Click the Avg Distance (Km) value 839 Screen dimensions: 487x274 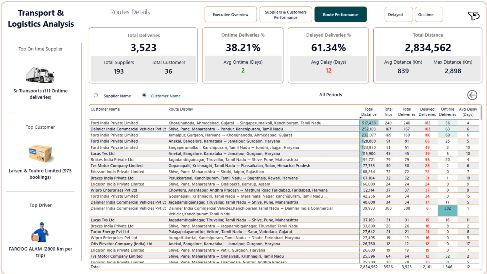[x=403, y=71]
